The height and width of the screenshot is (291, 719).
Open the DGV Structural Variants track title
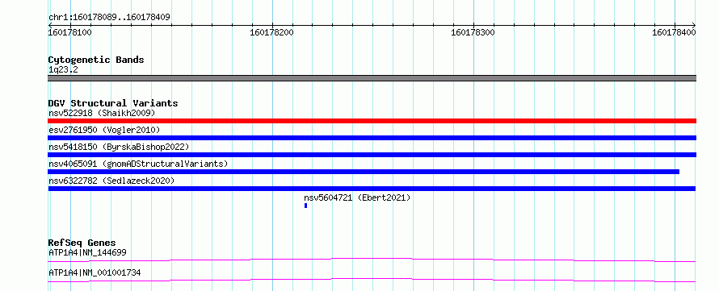(113, 103)
